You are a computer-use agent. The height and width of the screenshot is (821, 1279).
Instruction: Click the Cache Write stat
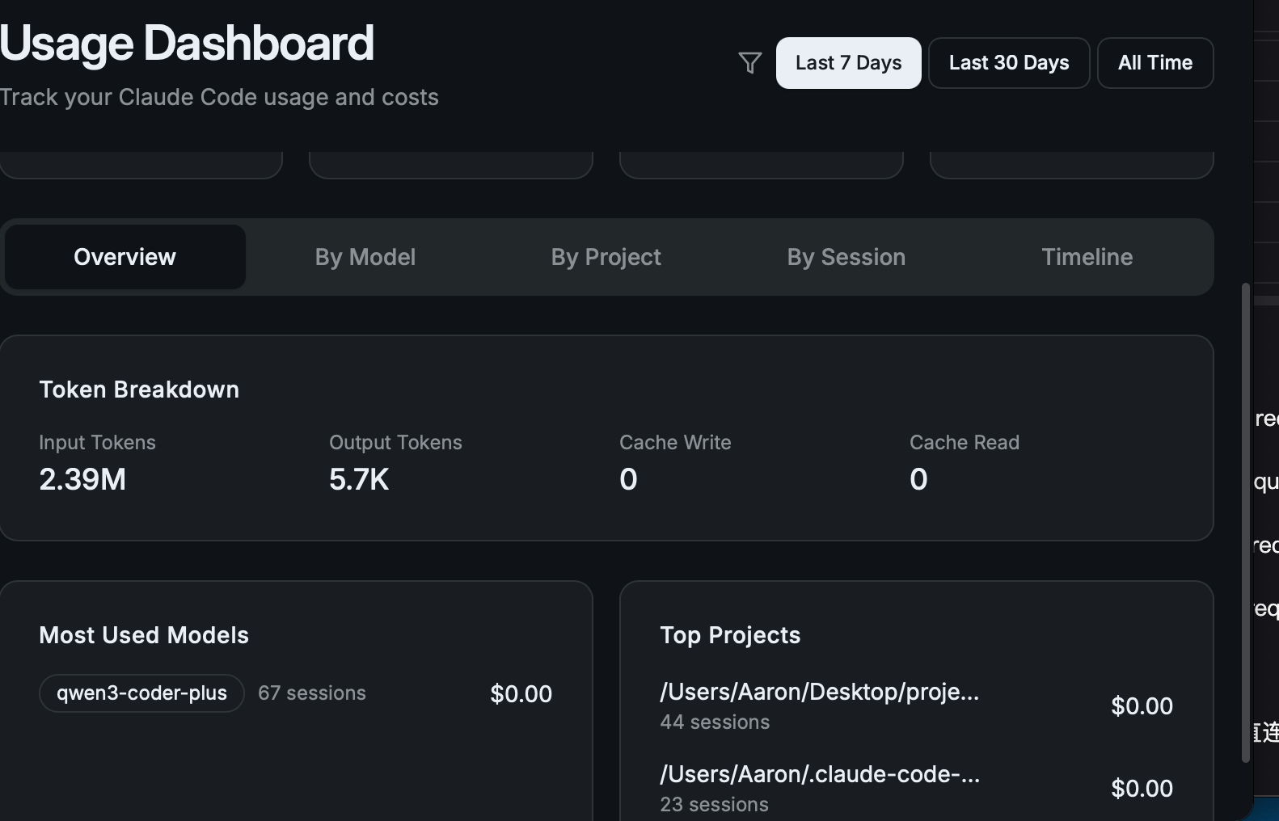pyautogui.click(x=675, y=462)
